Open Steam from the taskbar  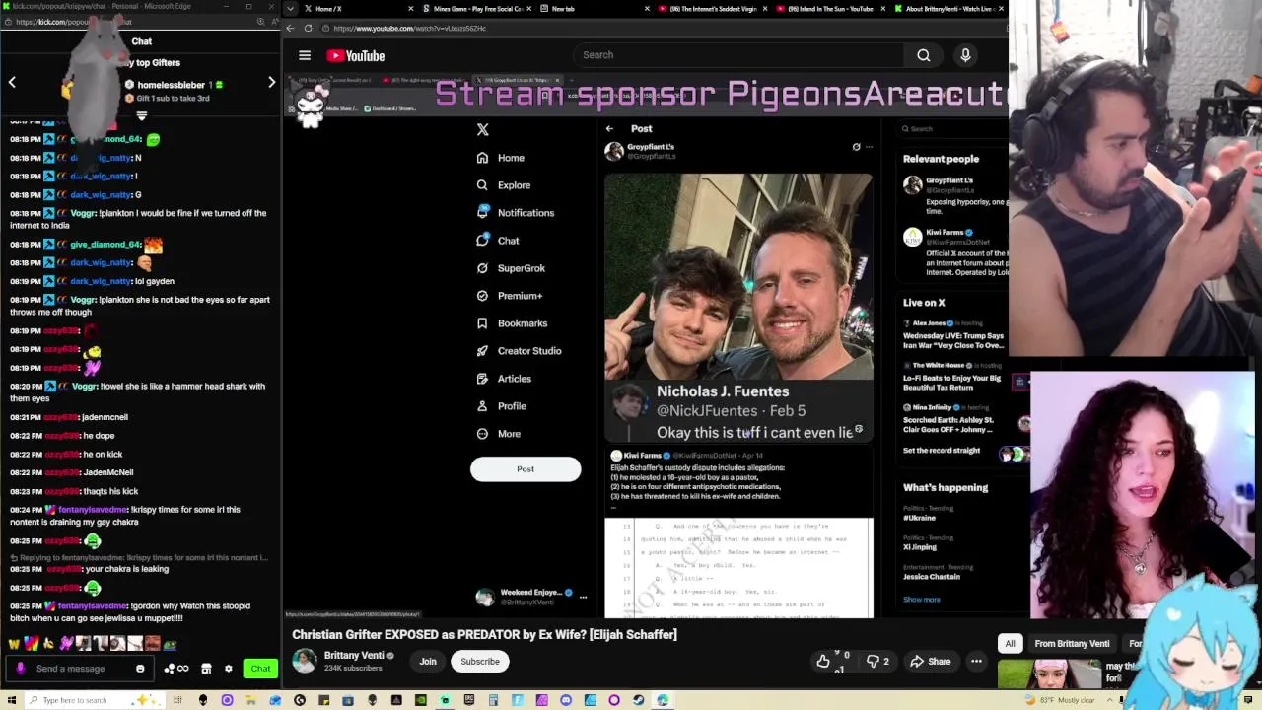click(x=638, y=700)
